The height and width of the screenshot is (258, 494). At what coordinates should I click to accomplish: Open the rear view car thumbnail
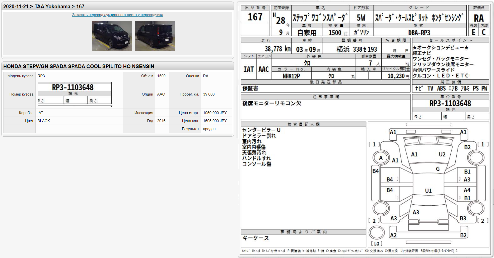coord(155,36)
